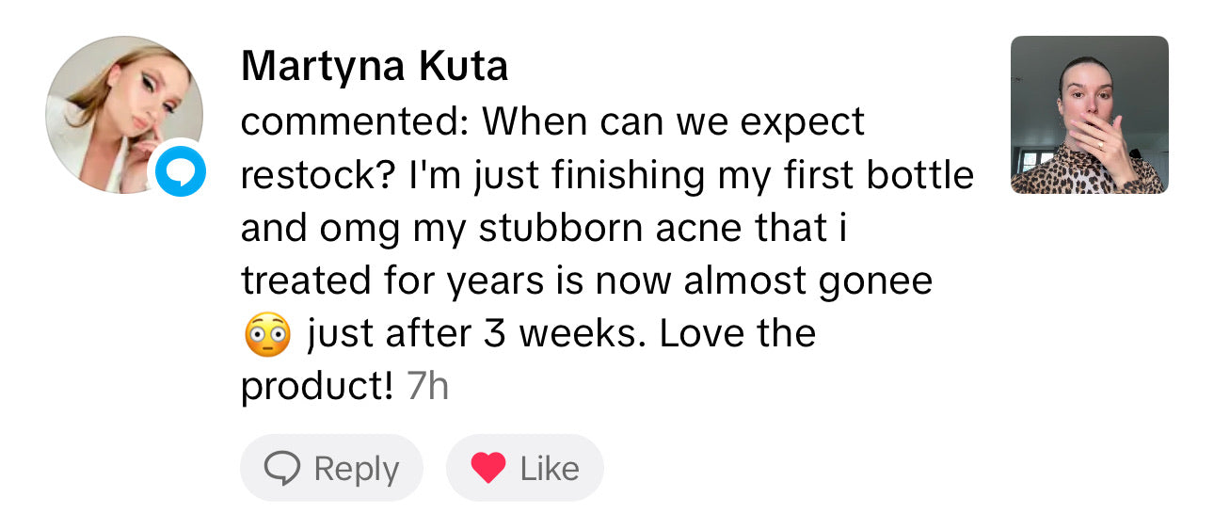Open the video thumbnail on the right

point(1089,115)
